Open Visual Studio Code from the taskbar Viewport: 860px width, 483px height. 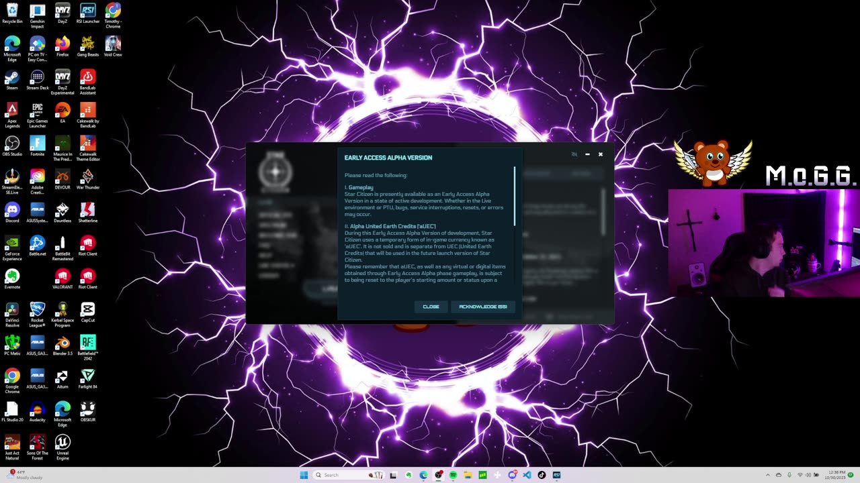pyautogui.click(x=527, y=475)
